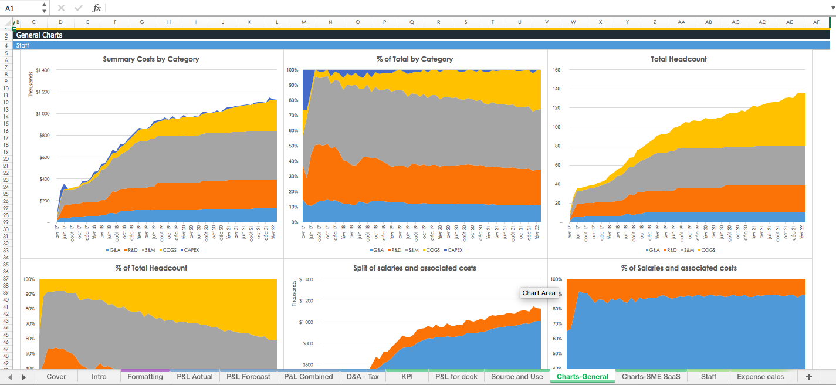Switch to the Intro sheet tab
This screenshot has width=836, height=385.
(x=99, y=377)
